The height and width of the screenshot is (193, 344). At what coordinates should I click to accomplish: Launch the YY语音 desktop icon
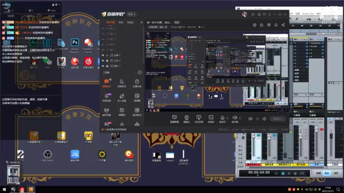click(x=88, y=137)
